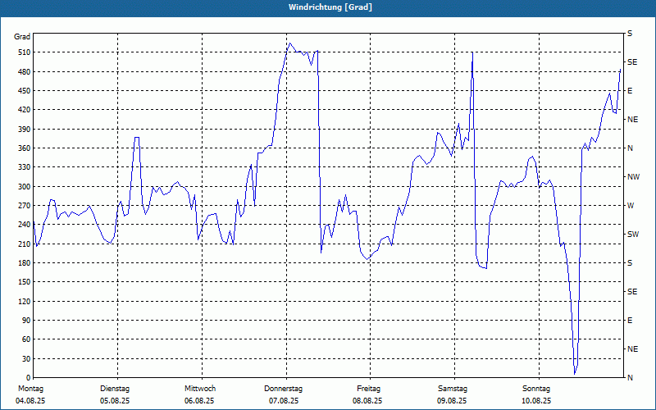Click the Donnerstag day label

coord(283,389)
